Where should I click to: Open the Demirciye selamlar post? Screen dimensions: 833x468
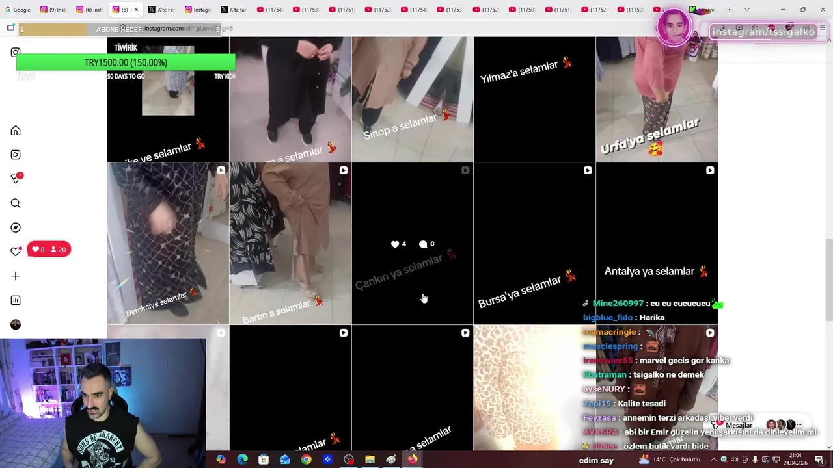tap(168, 244)
